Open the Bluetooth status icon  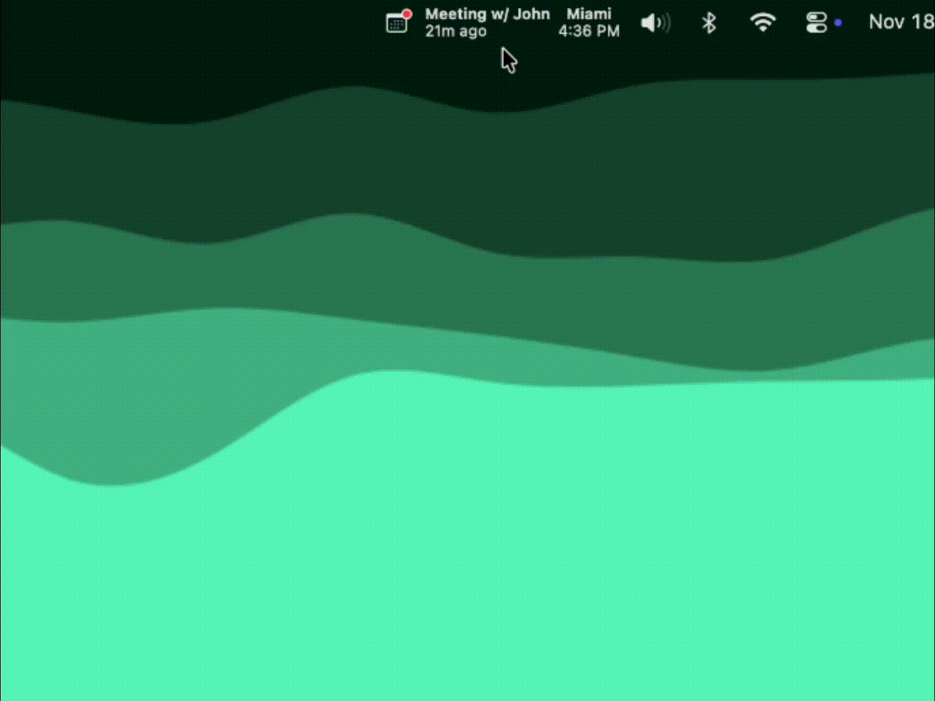709,23
